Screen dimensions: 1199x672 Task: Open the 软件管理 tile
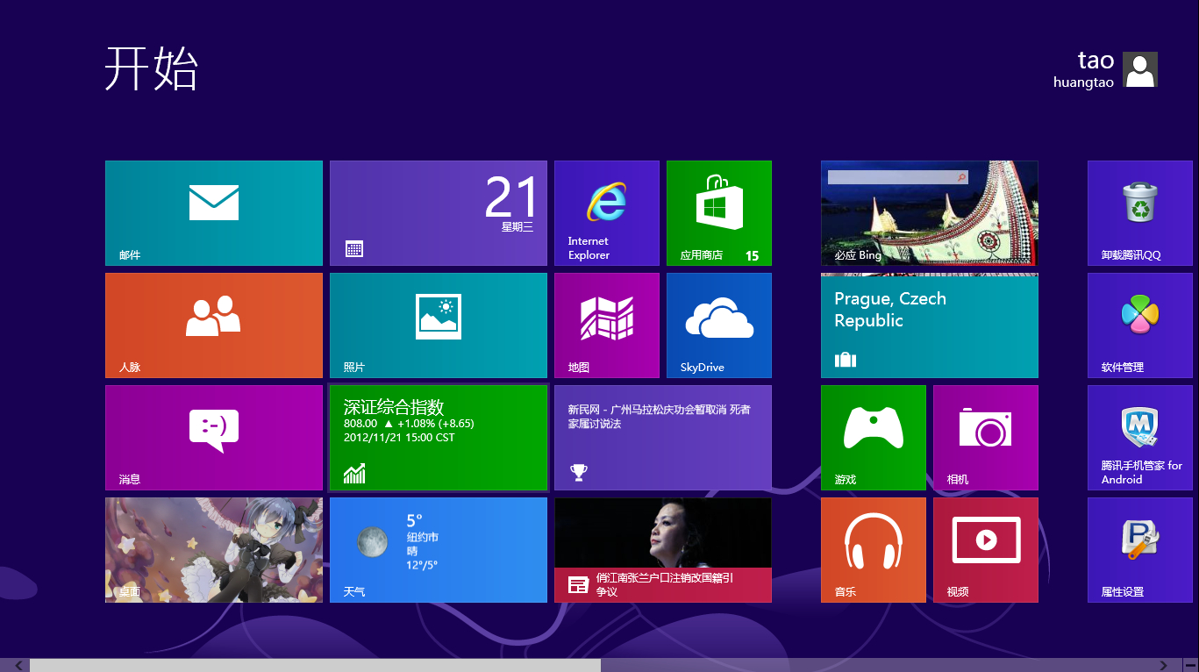[x=1140, y=325]
